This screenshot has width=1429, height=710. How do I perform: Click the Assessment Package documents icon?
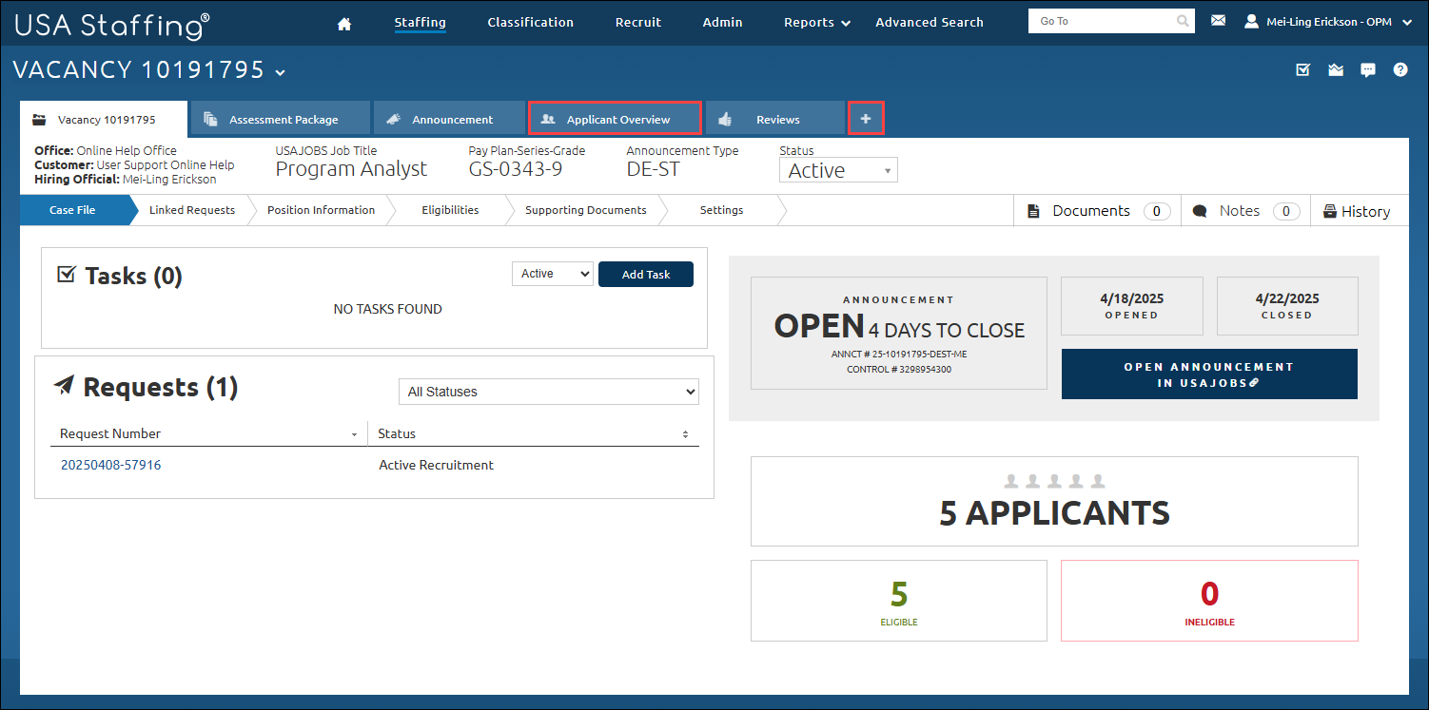tap(210, 119)
